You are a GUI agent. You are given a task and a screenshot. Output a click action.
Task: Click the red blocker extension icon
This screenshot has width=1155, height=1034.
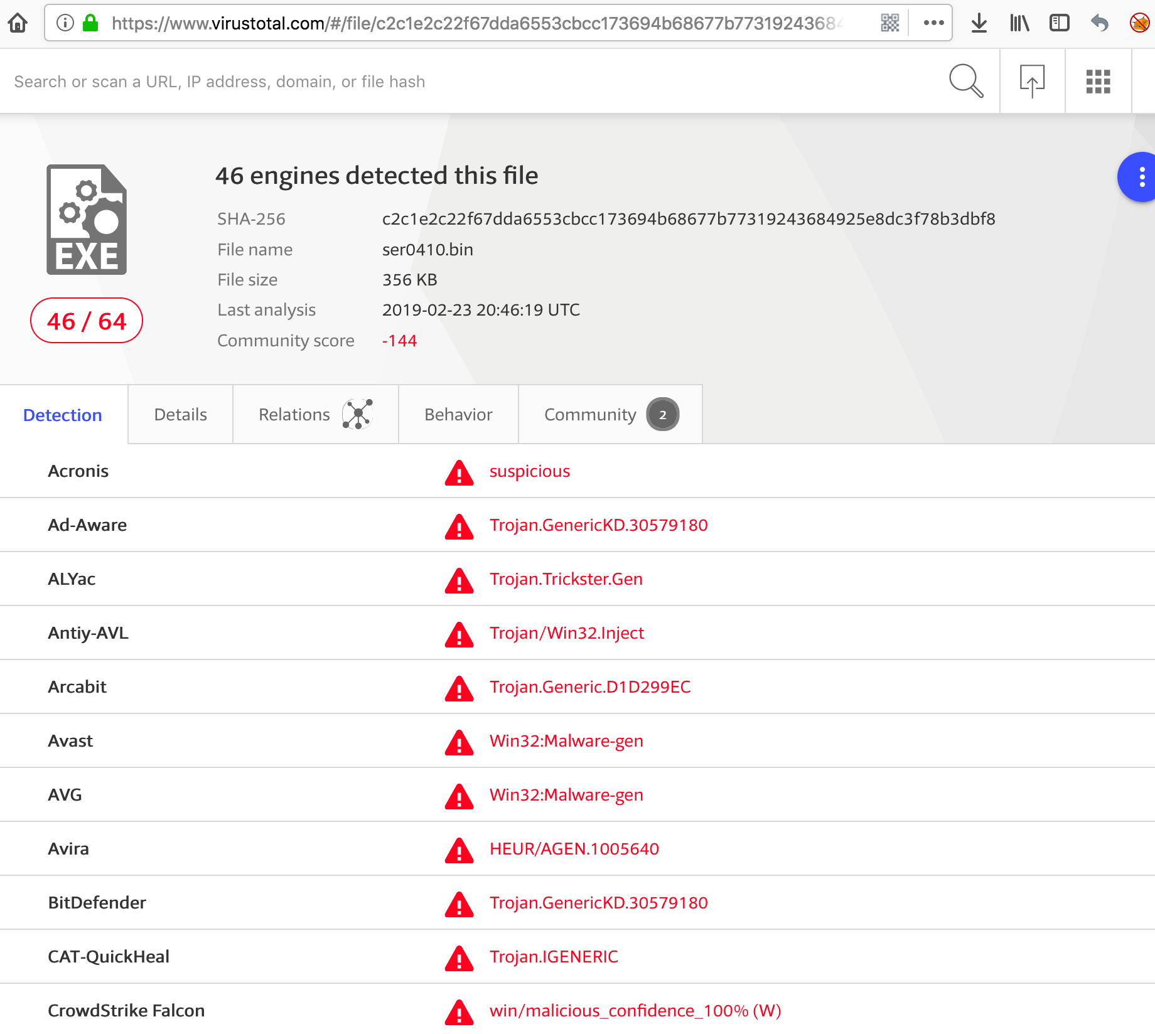pos(1139,23)
